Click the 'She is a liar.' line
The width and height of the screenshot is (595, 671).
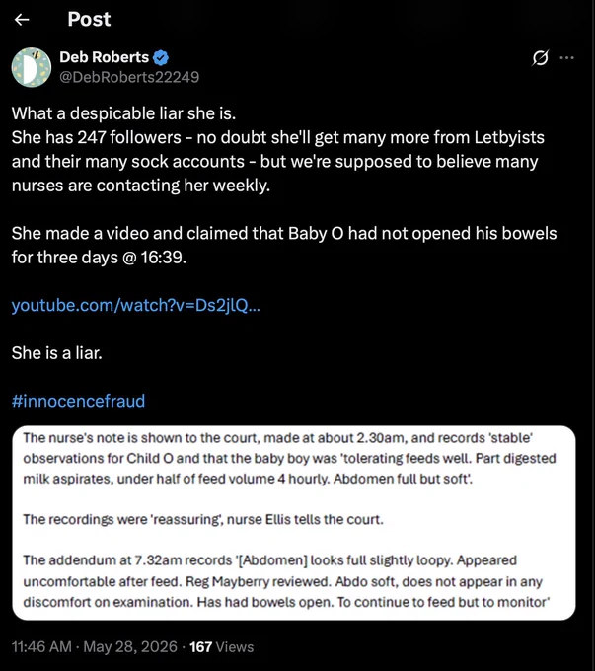pyautogui.click(x=57, y=353)
